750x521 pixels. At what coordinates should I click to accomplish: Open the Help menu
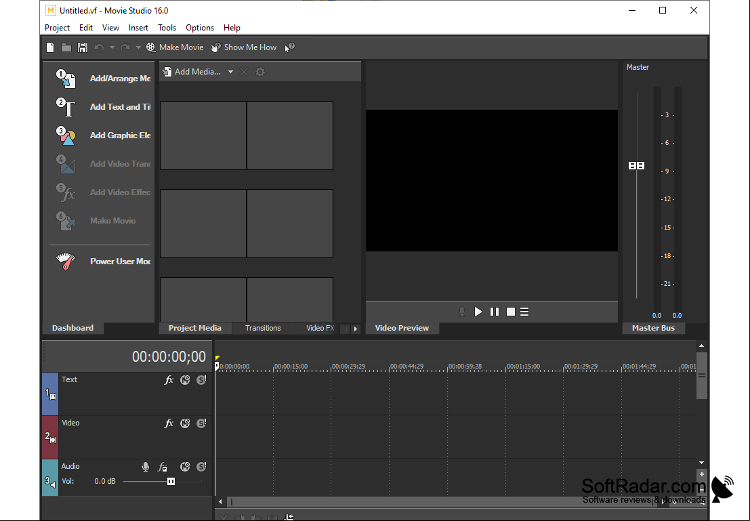pyautogui.click(x=232, y=28)
